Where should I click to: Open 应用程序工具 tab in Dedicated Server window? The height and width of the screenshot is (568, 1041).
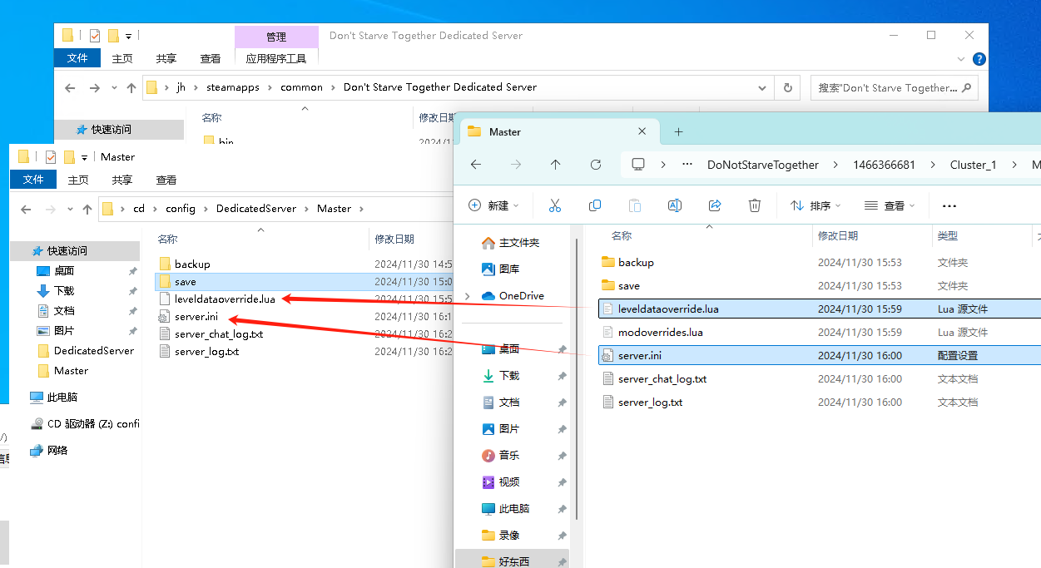click(276, 59)
